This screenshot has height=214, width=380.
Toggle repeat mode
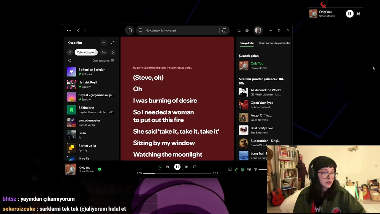tap(195, 167)
